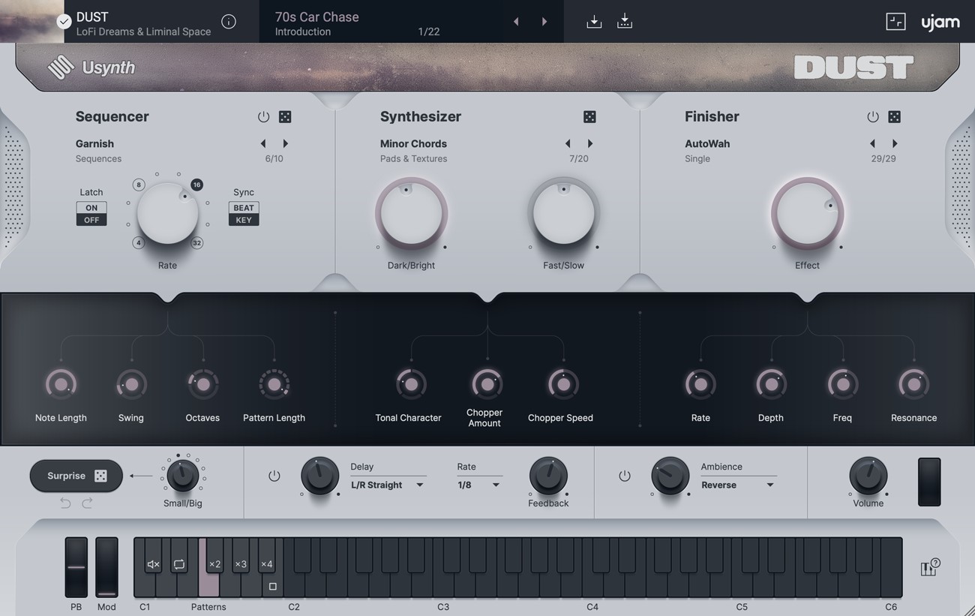Click the loop key on the keyboard

click(x=179, y=563)
